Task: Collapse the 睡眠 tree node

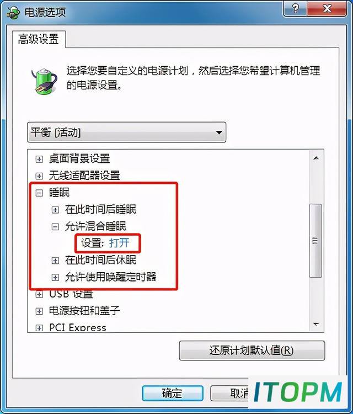Action: pos(39,193)
